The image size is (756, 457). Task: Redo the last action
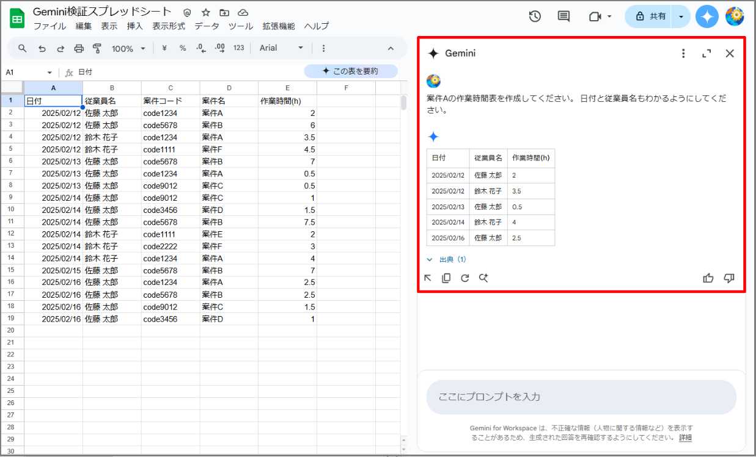coord(60,48)
